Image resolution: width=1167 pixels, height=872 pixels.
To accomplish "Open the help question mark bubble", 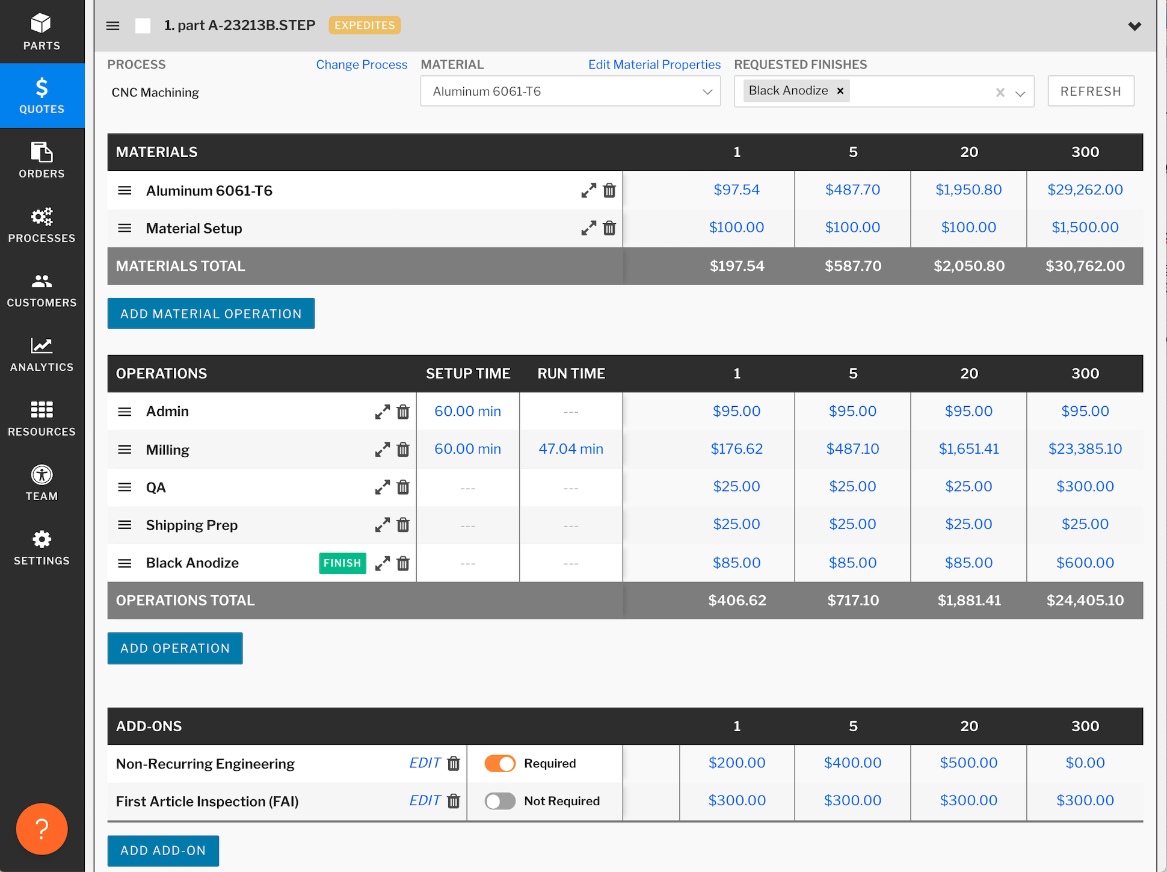I will 41,829.
